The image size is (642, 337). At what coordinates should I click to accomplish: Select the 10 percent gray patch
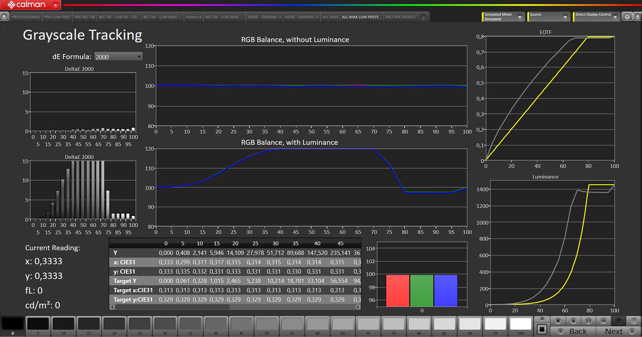tap(63, 326)
